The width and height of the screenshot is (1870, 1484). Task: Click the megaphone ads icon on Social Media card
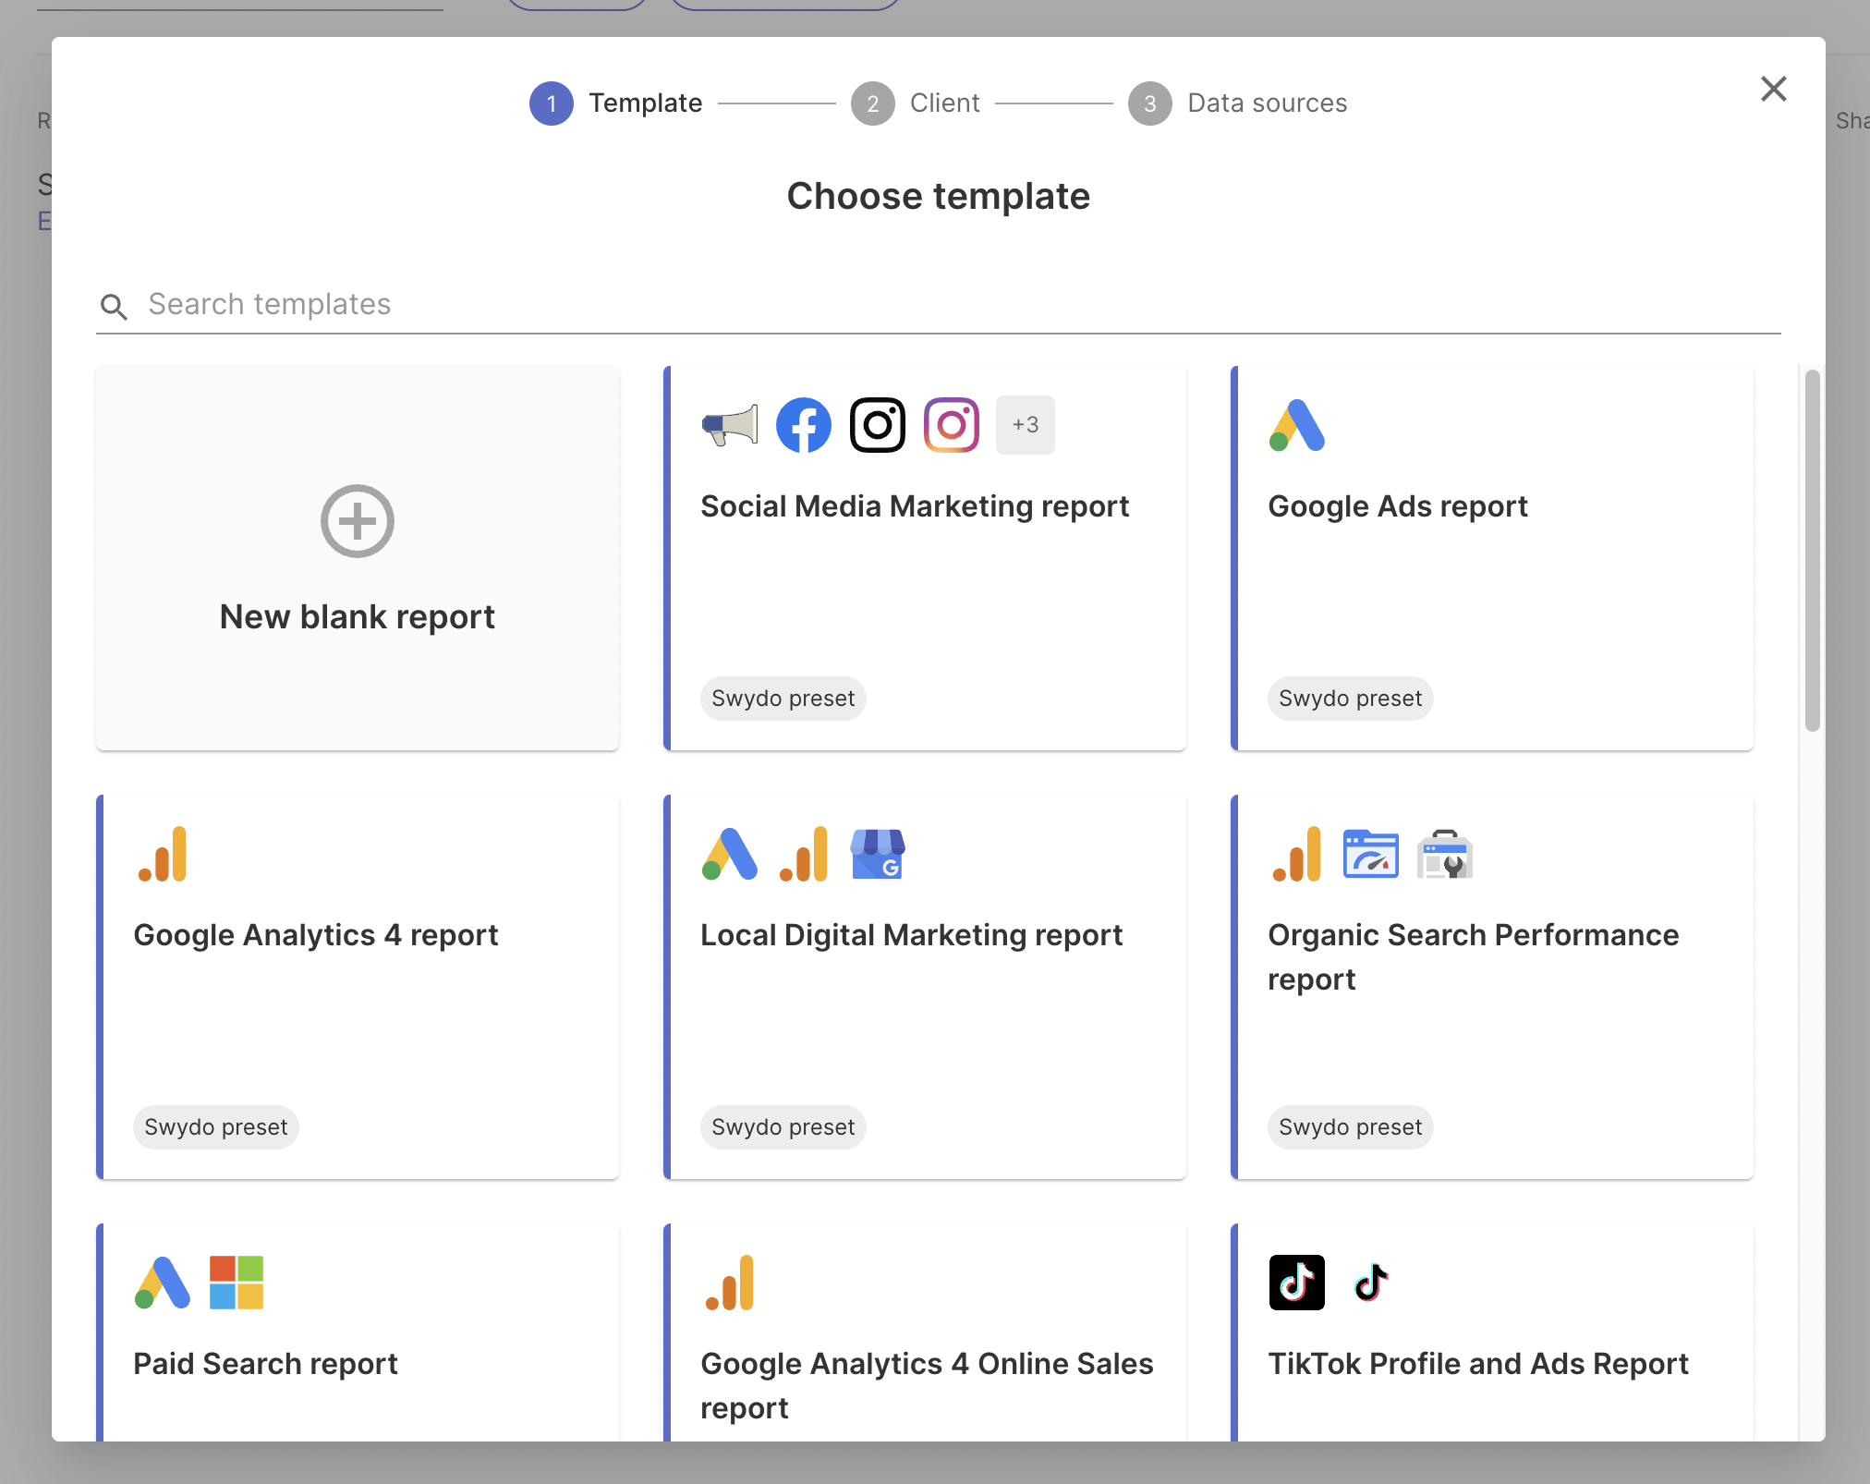coord(729,425)
